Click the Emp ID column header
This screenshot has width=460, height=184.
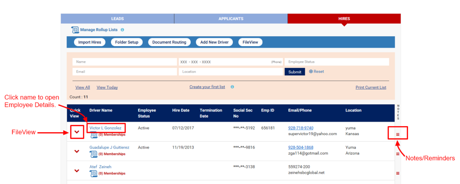click(x=268, y=110)
